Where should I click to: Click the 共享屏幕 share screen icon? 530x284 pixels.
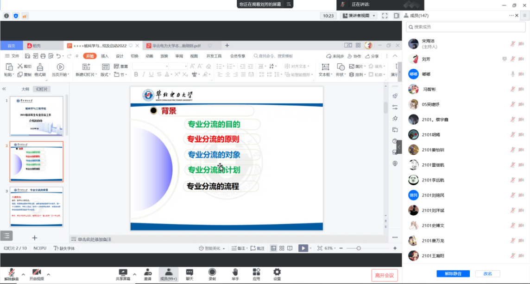click(x=123, y=272)
